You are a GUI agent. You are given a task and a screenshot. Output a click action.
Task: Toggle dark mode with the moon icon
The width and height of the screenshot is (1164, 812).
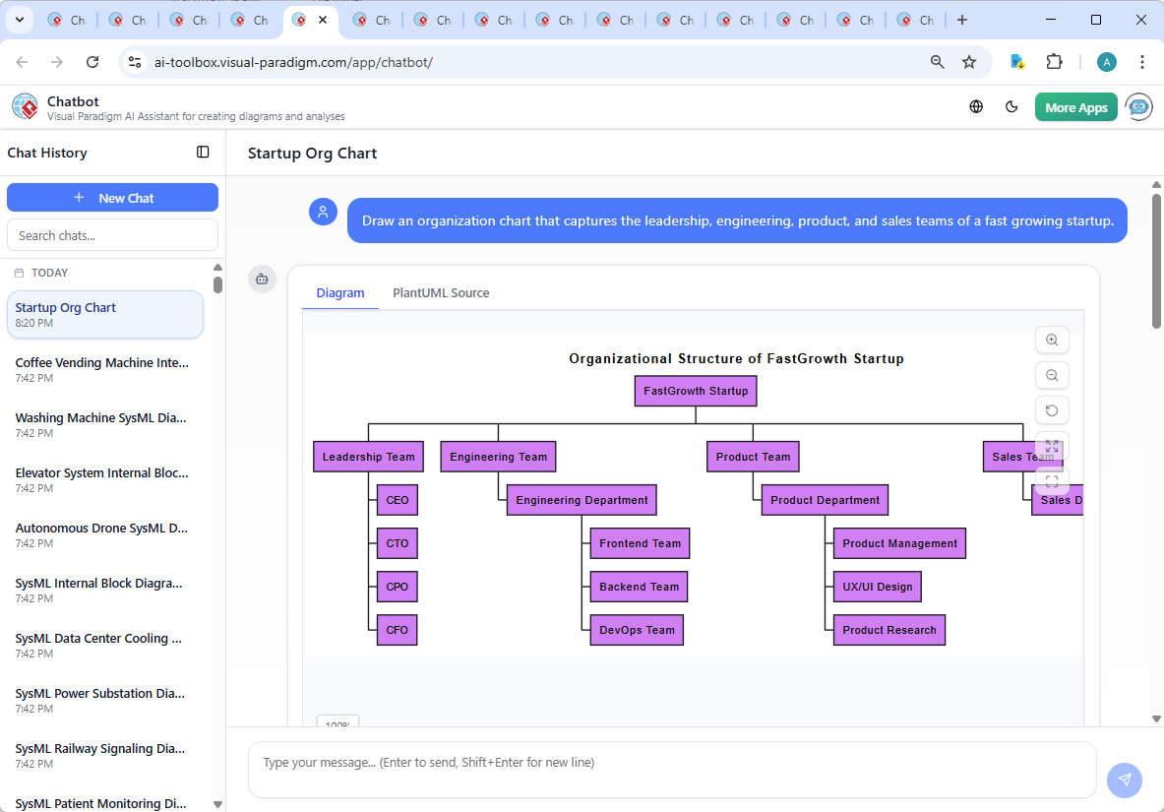tap(1011, 105)
